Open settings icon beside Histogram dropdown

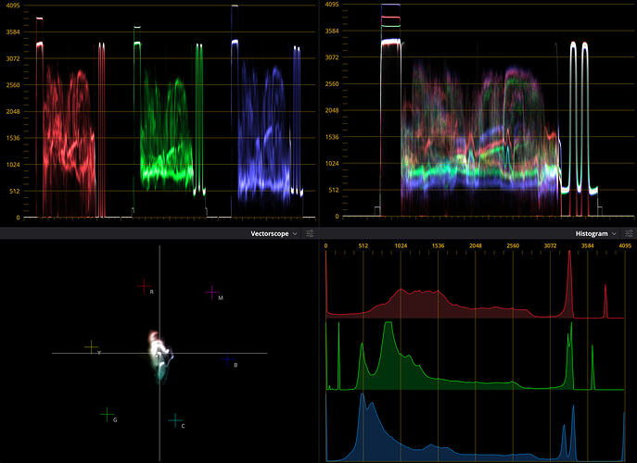click(x=629, y=233)
